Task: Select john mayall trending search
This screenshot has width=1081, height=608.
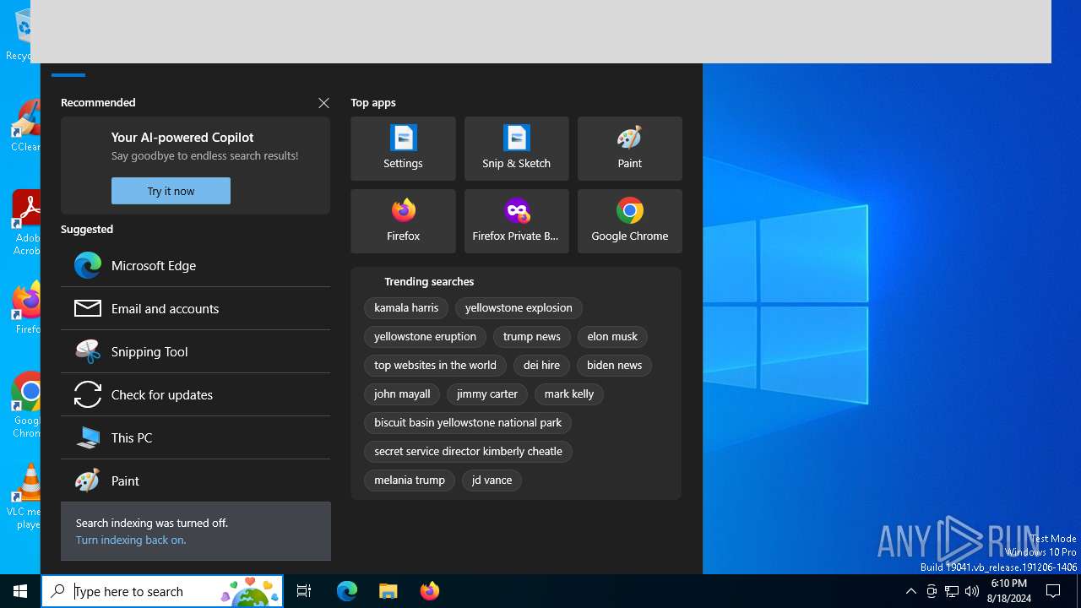Action: point(402,394)
